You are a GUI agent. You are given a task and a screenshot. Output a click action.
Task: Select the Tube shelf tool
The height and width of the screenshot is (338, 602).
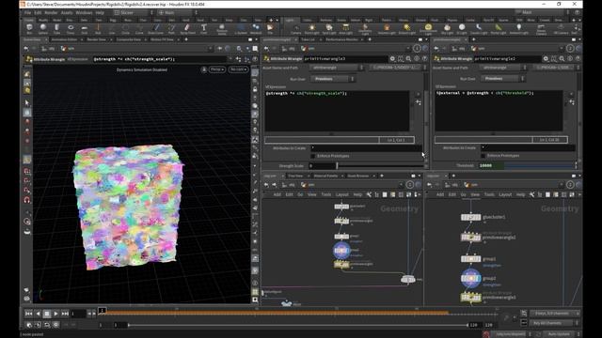(x=56, y=28)
